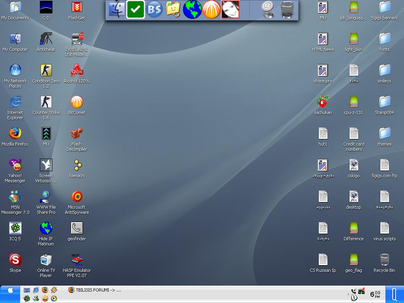Switch to TBILISIS FORUMI taskbar window

(x=94, y=290)
